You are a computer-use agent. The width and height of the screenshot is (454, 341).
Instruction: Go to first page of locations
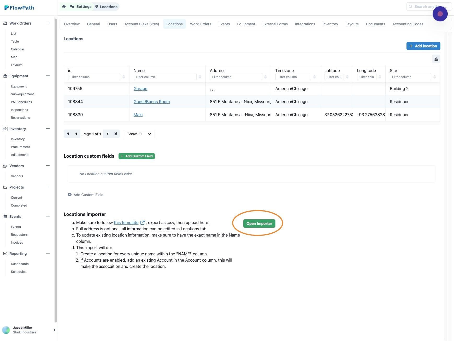tap(68, 134)
